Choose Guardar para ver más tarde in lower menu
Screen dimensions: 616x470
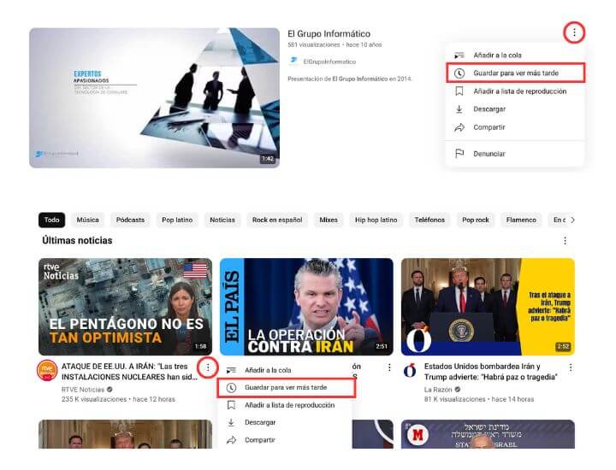tap(286, 388)
